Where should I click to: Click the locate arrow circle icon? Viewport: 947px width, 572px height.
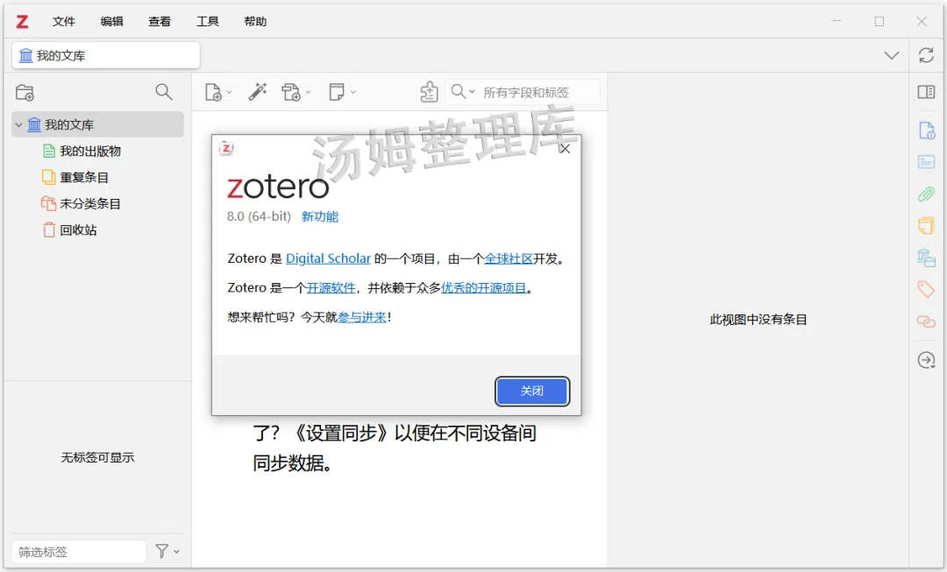(927, 360)
